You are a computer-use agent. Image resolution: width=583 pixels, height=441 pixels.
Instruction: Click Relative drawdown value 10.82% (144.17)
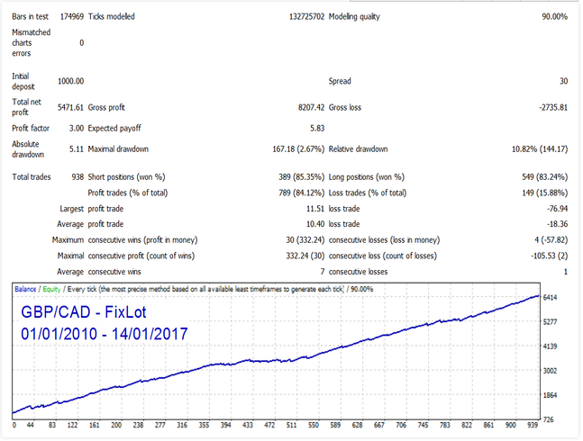(x=540, y=148)
